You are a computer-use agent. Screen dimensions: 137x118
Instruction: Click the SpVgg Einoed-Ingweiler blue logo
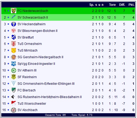[14, 64]
